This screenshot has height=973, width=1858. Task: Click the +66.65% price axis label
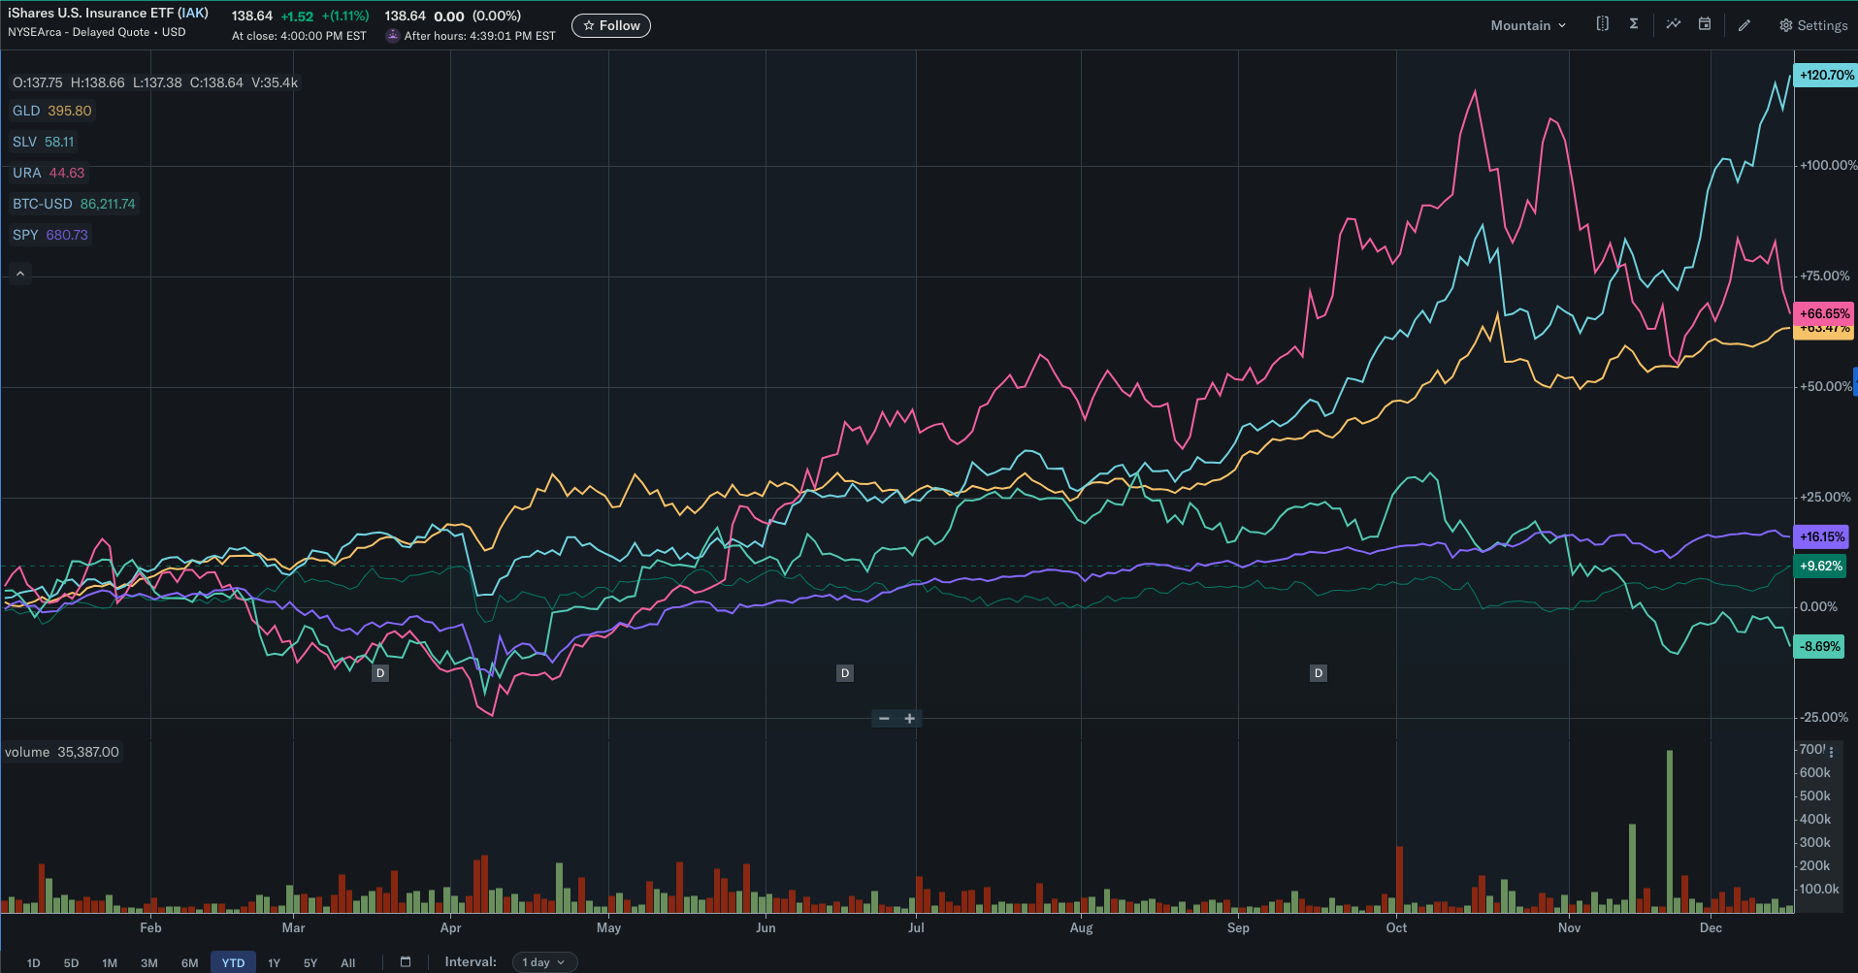point(1824,313)
